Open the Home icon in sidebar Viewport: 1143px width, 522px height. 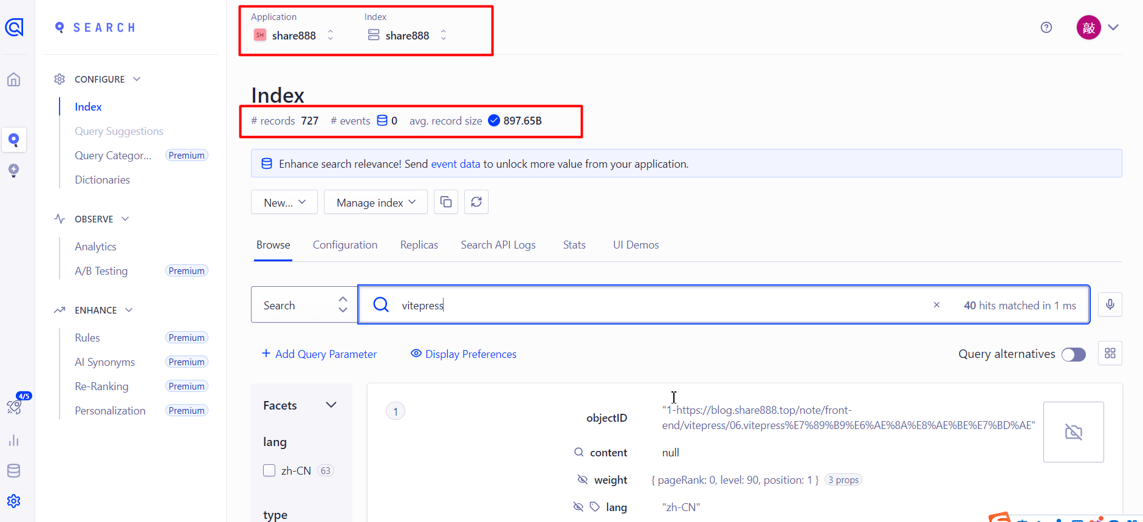click(14, 80)
